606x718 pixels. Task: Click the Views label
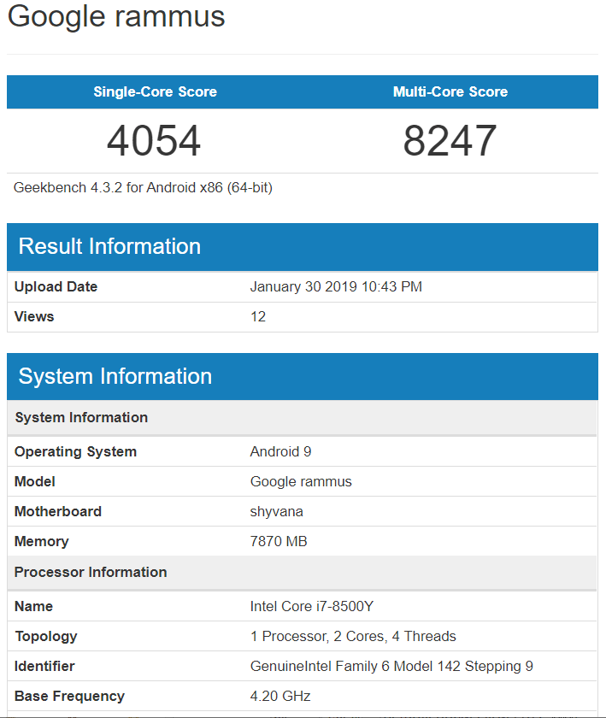click(x=34, y=316)
